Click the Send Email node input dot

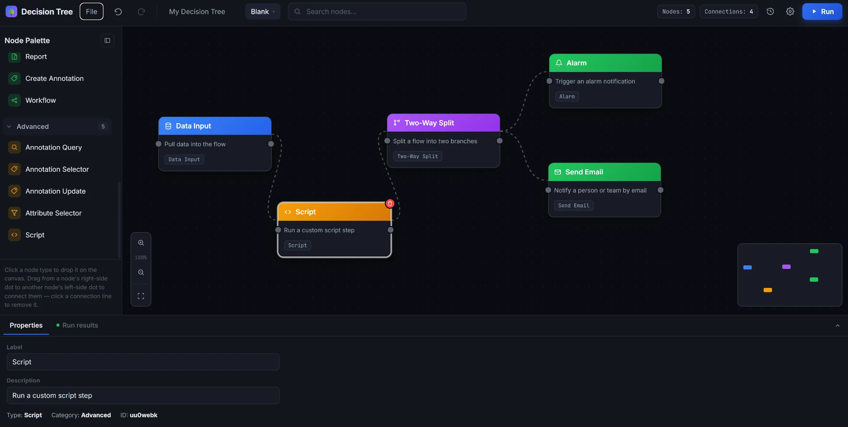[x=549, y=190]
